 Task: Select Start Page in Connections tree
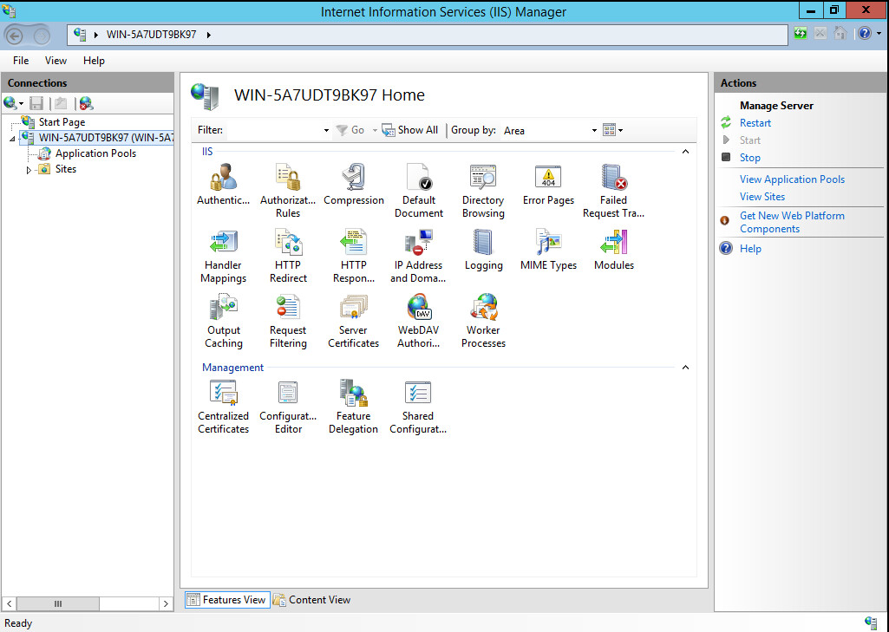point(62,122)
